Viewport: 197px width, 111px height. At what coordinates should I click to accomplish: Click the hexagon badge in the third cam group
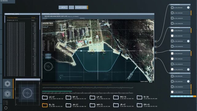tap(188, 69)
